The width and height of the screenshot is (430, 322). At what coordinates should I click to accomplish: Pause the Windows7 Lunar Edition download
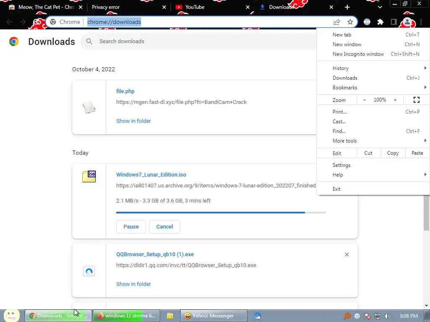[131, 227]
